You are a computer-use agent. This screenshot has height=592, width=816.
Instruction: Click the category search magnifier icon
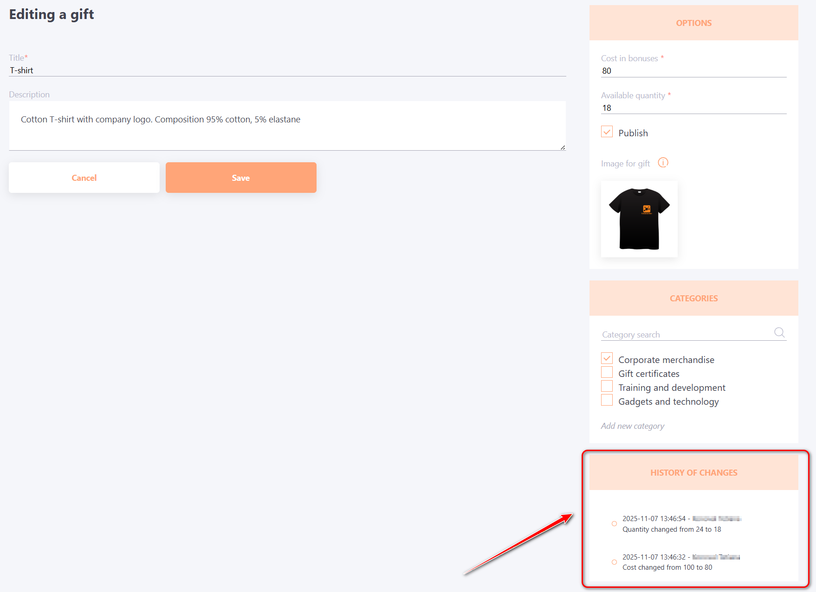pos(779,332)
